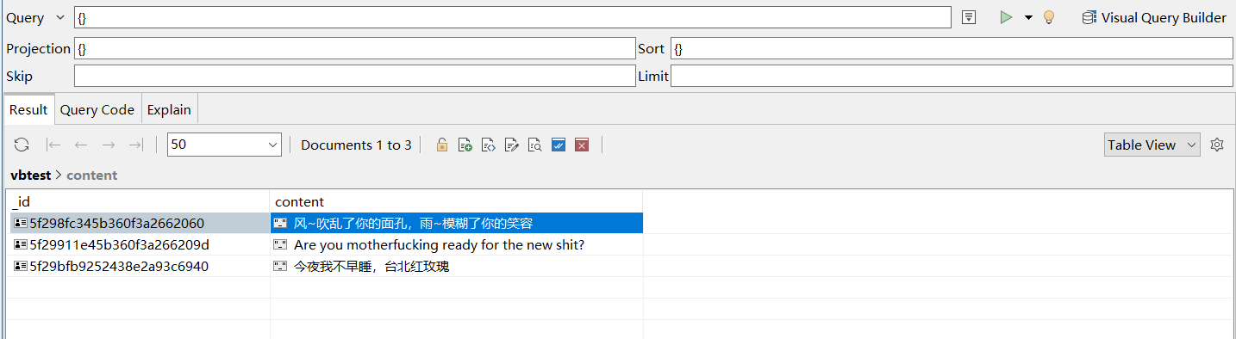
Task: Run the query with green play button
Action: (x=1005, y=17)
